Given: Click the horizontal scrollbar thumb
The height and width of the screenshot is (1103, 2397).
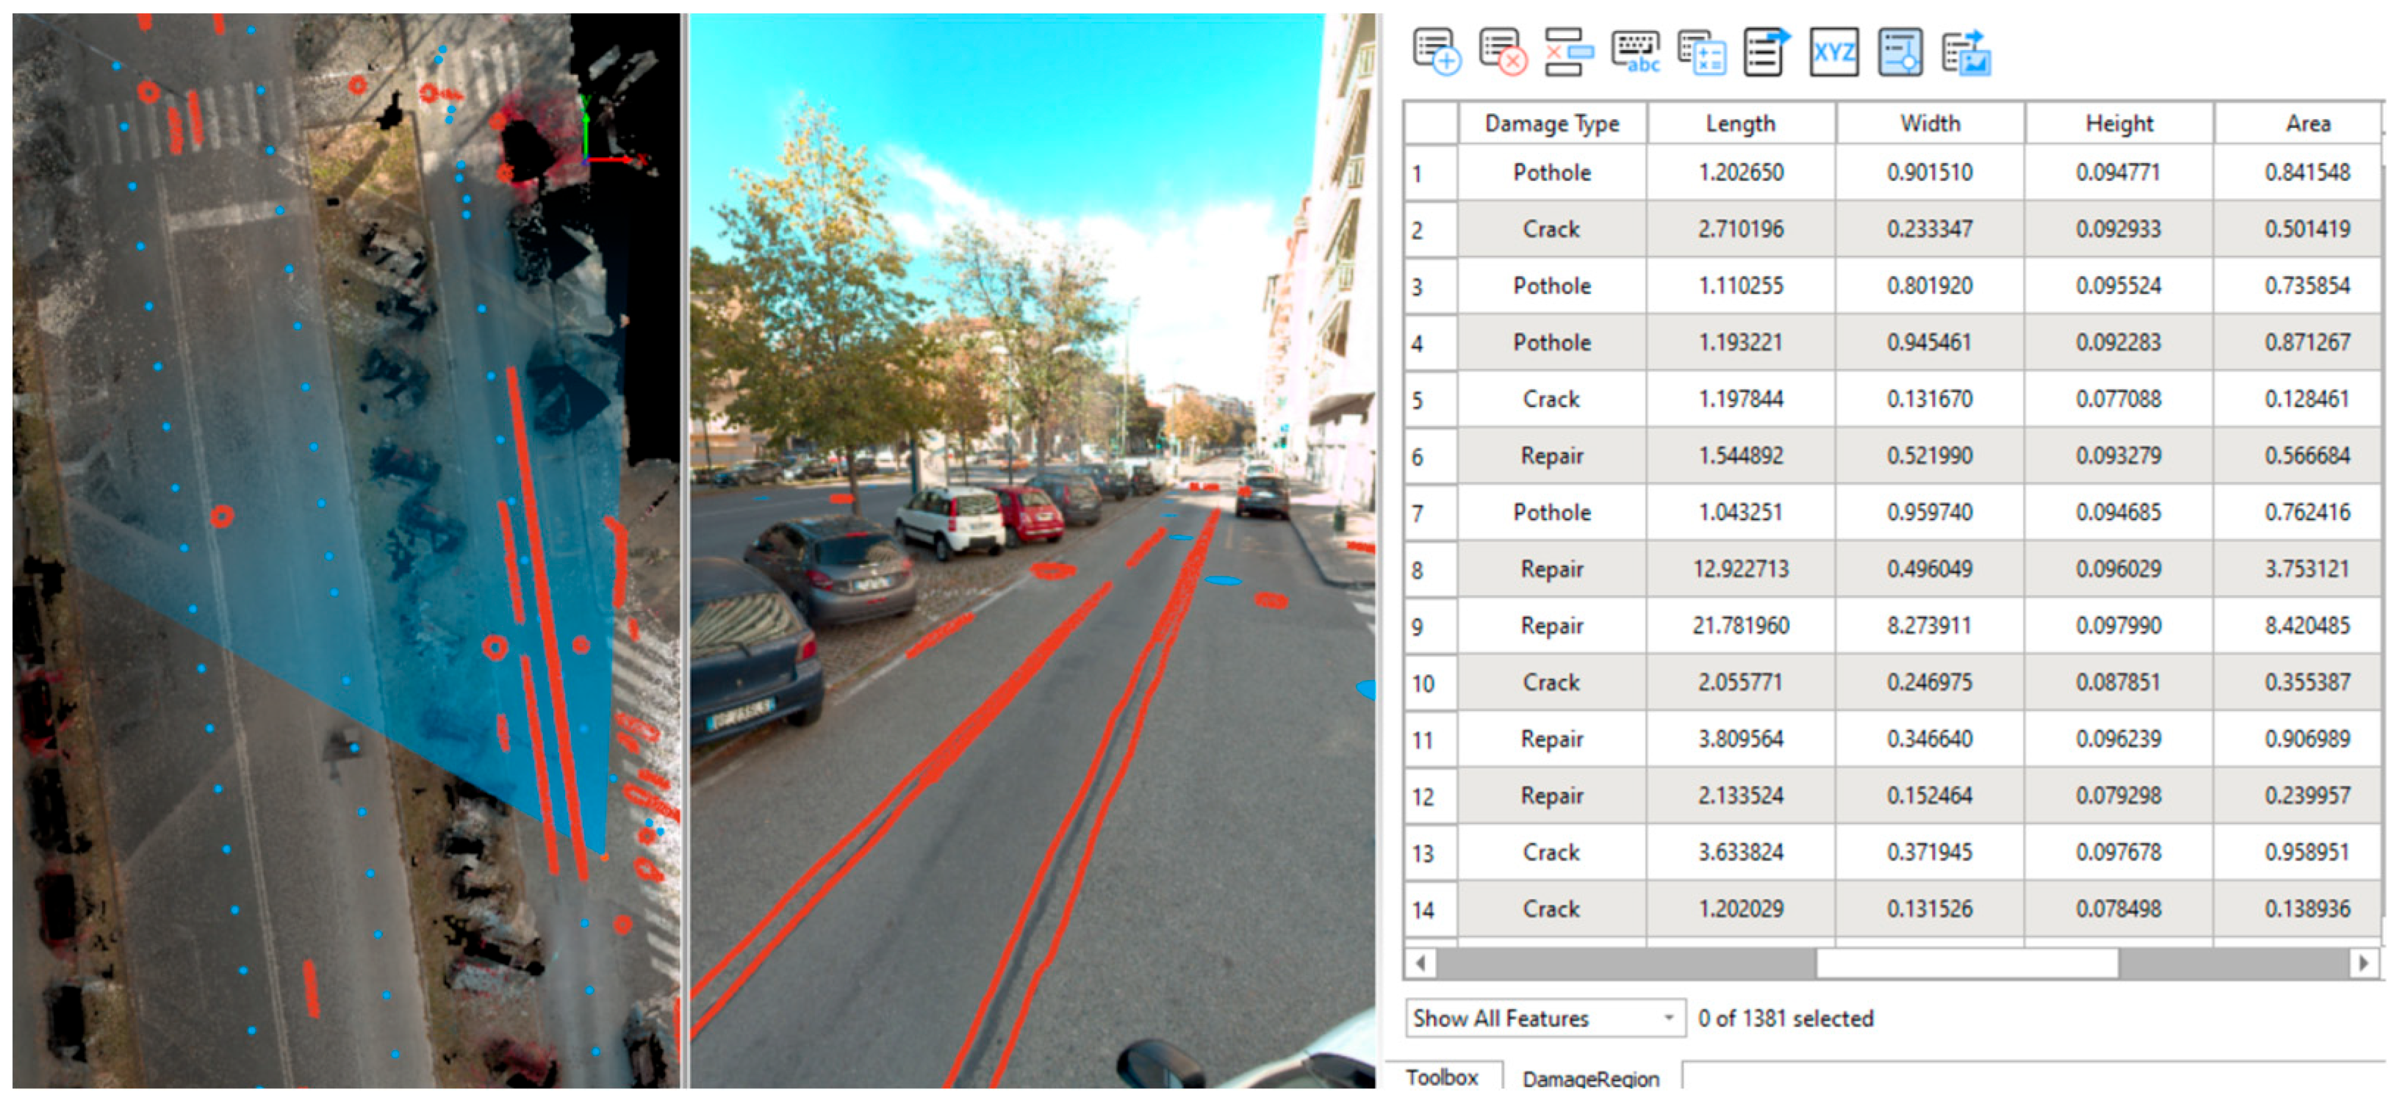Looking at the screenshot, I should [x=1966, y=963].
